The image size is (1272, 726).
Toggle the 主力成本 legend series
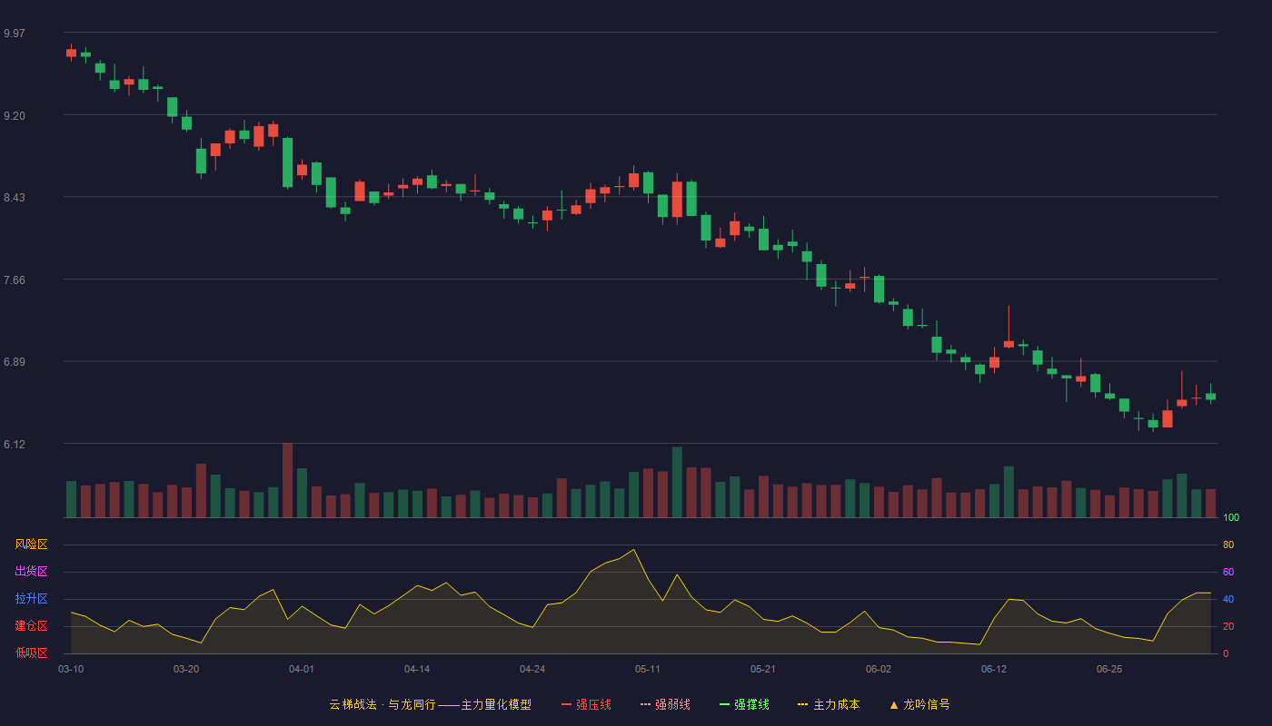click(829, 704)
